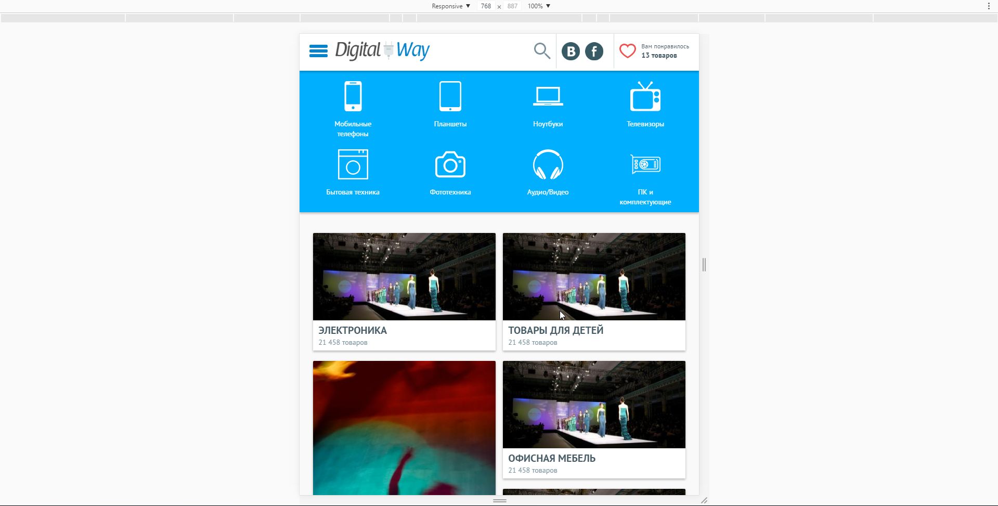Open the red and teal abstract image card

pos(404,428)
